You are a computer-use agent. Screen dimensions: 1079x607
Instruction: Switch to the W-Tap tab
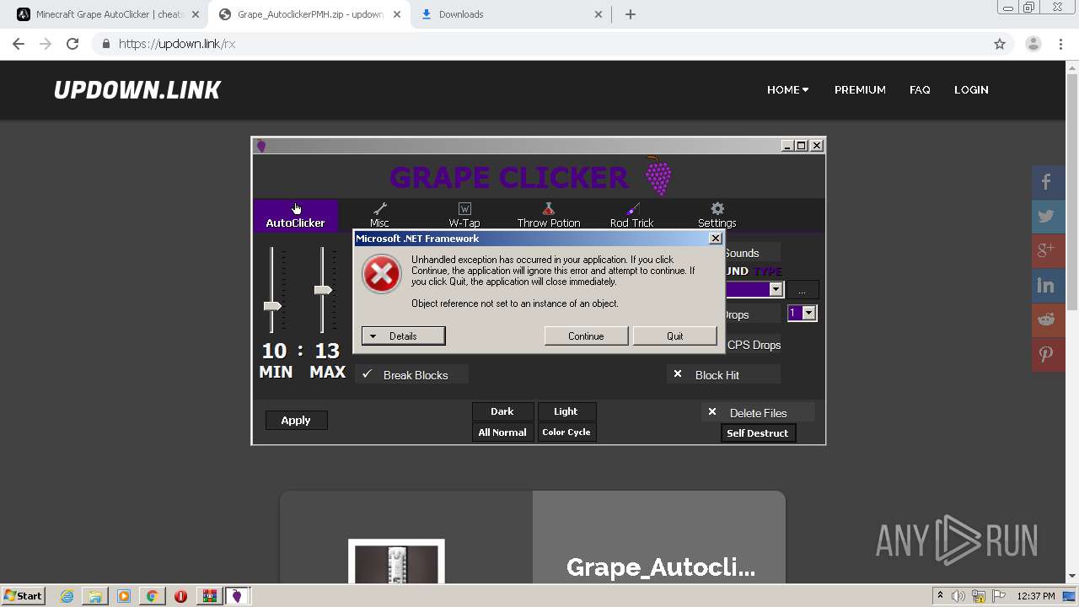click(464, 215)
